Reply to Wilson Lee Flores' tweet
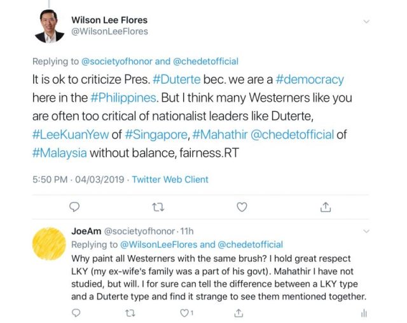Screen dimensions: 407x323 click(74, 207)
